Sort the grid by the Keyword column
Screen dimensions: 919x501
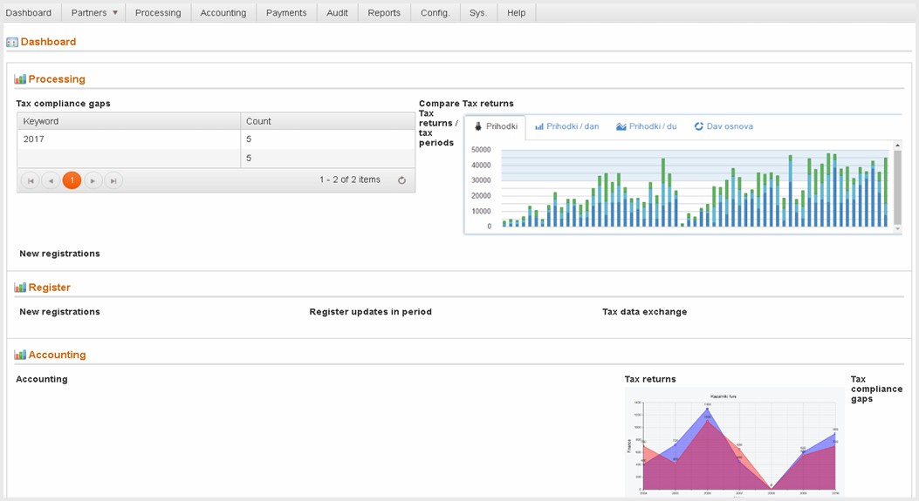41,121
